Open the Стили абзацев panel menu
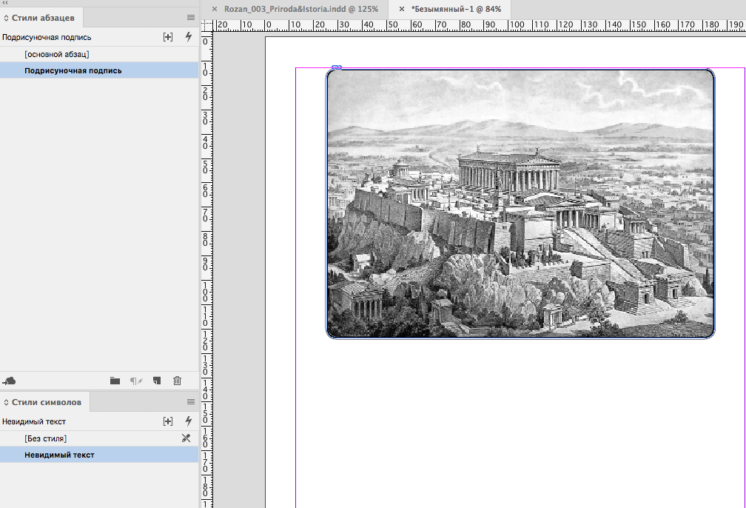 191,17
